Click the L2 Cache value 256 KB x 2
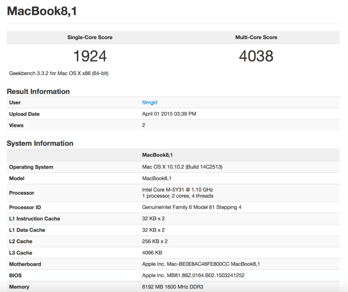The width and height of the screenshot is (348, 292). [154, 241]
